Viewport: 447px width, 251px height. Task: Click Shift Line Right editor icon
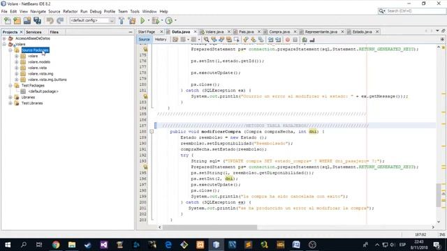tap(278, 40)
